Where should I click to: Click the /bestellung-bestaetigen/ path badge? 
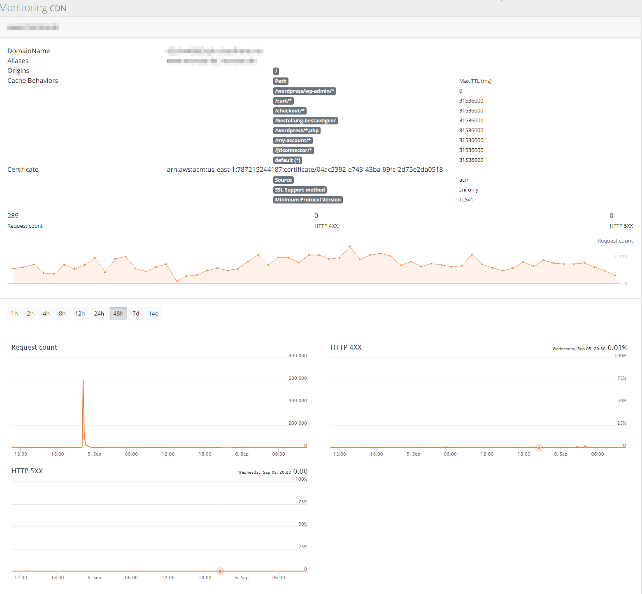[x=305, y=121]
